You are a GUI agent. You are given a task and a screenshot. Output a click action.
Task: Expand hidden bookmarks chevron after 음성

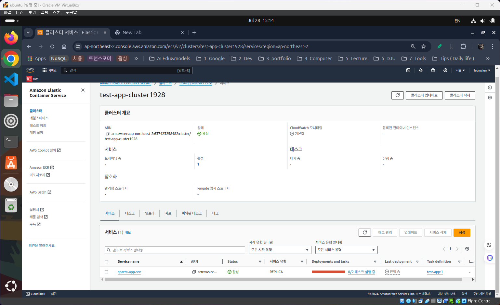coord(136,59)
